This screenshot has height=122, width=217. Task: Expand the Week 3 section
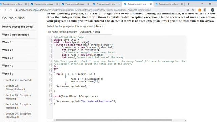pyautogui.click(x=7, y=58)
